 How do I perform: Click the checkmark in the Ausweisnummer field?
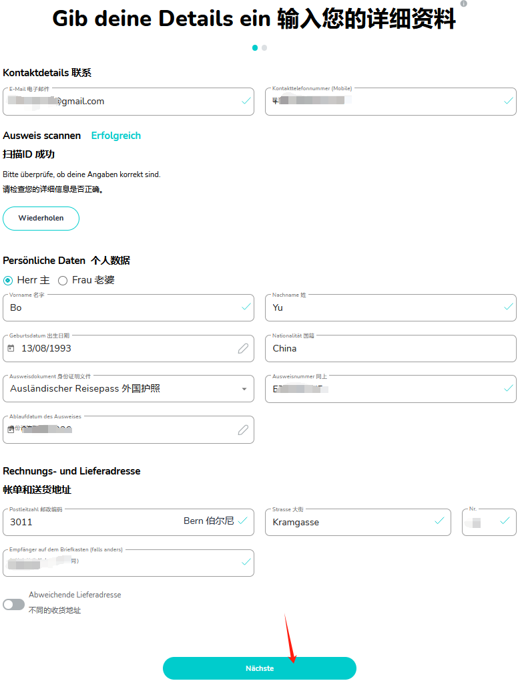509,388
